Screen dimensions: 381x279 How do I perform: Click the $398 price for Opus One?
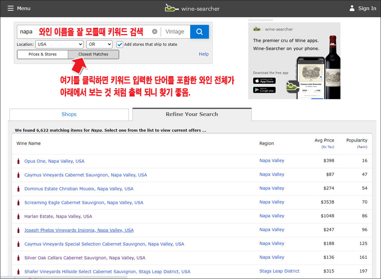[329, 161]
